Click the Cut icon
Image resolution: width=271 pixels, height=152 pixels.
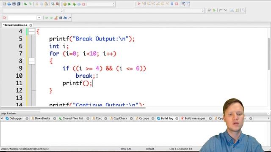(37, 4)
